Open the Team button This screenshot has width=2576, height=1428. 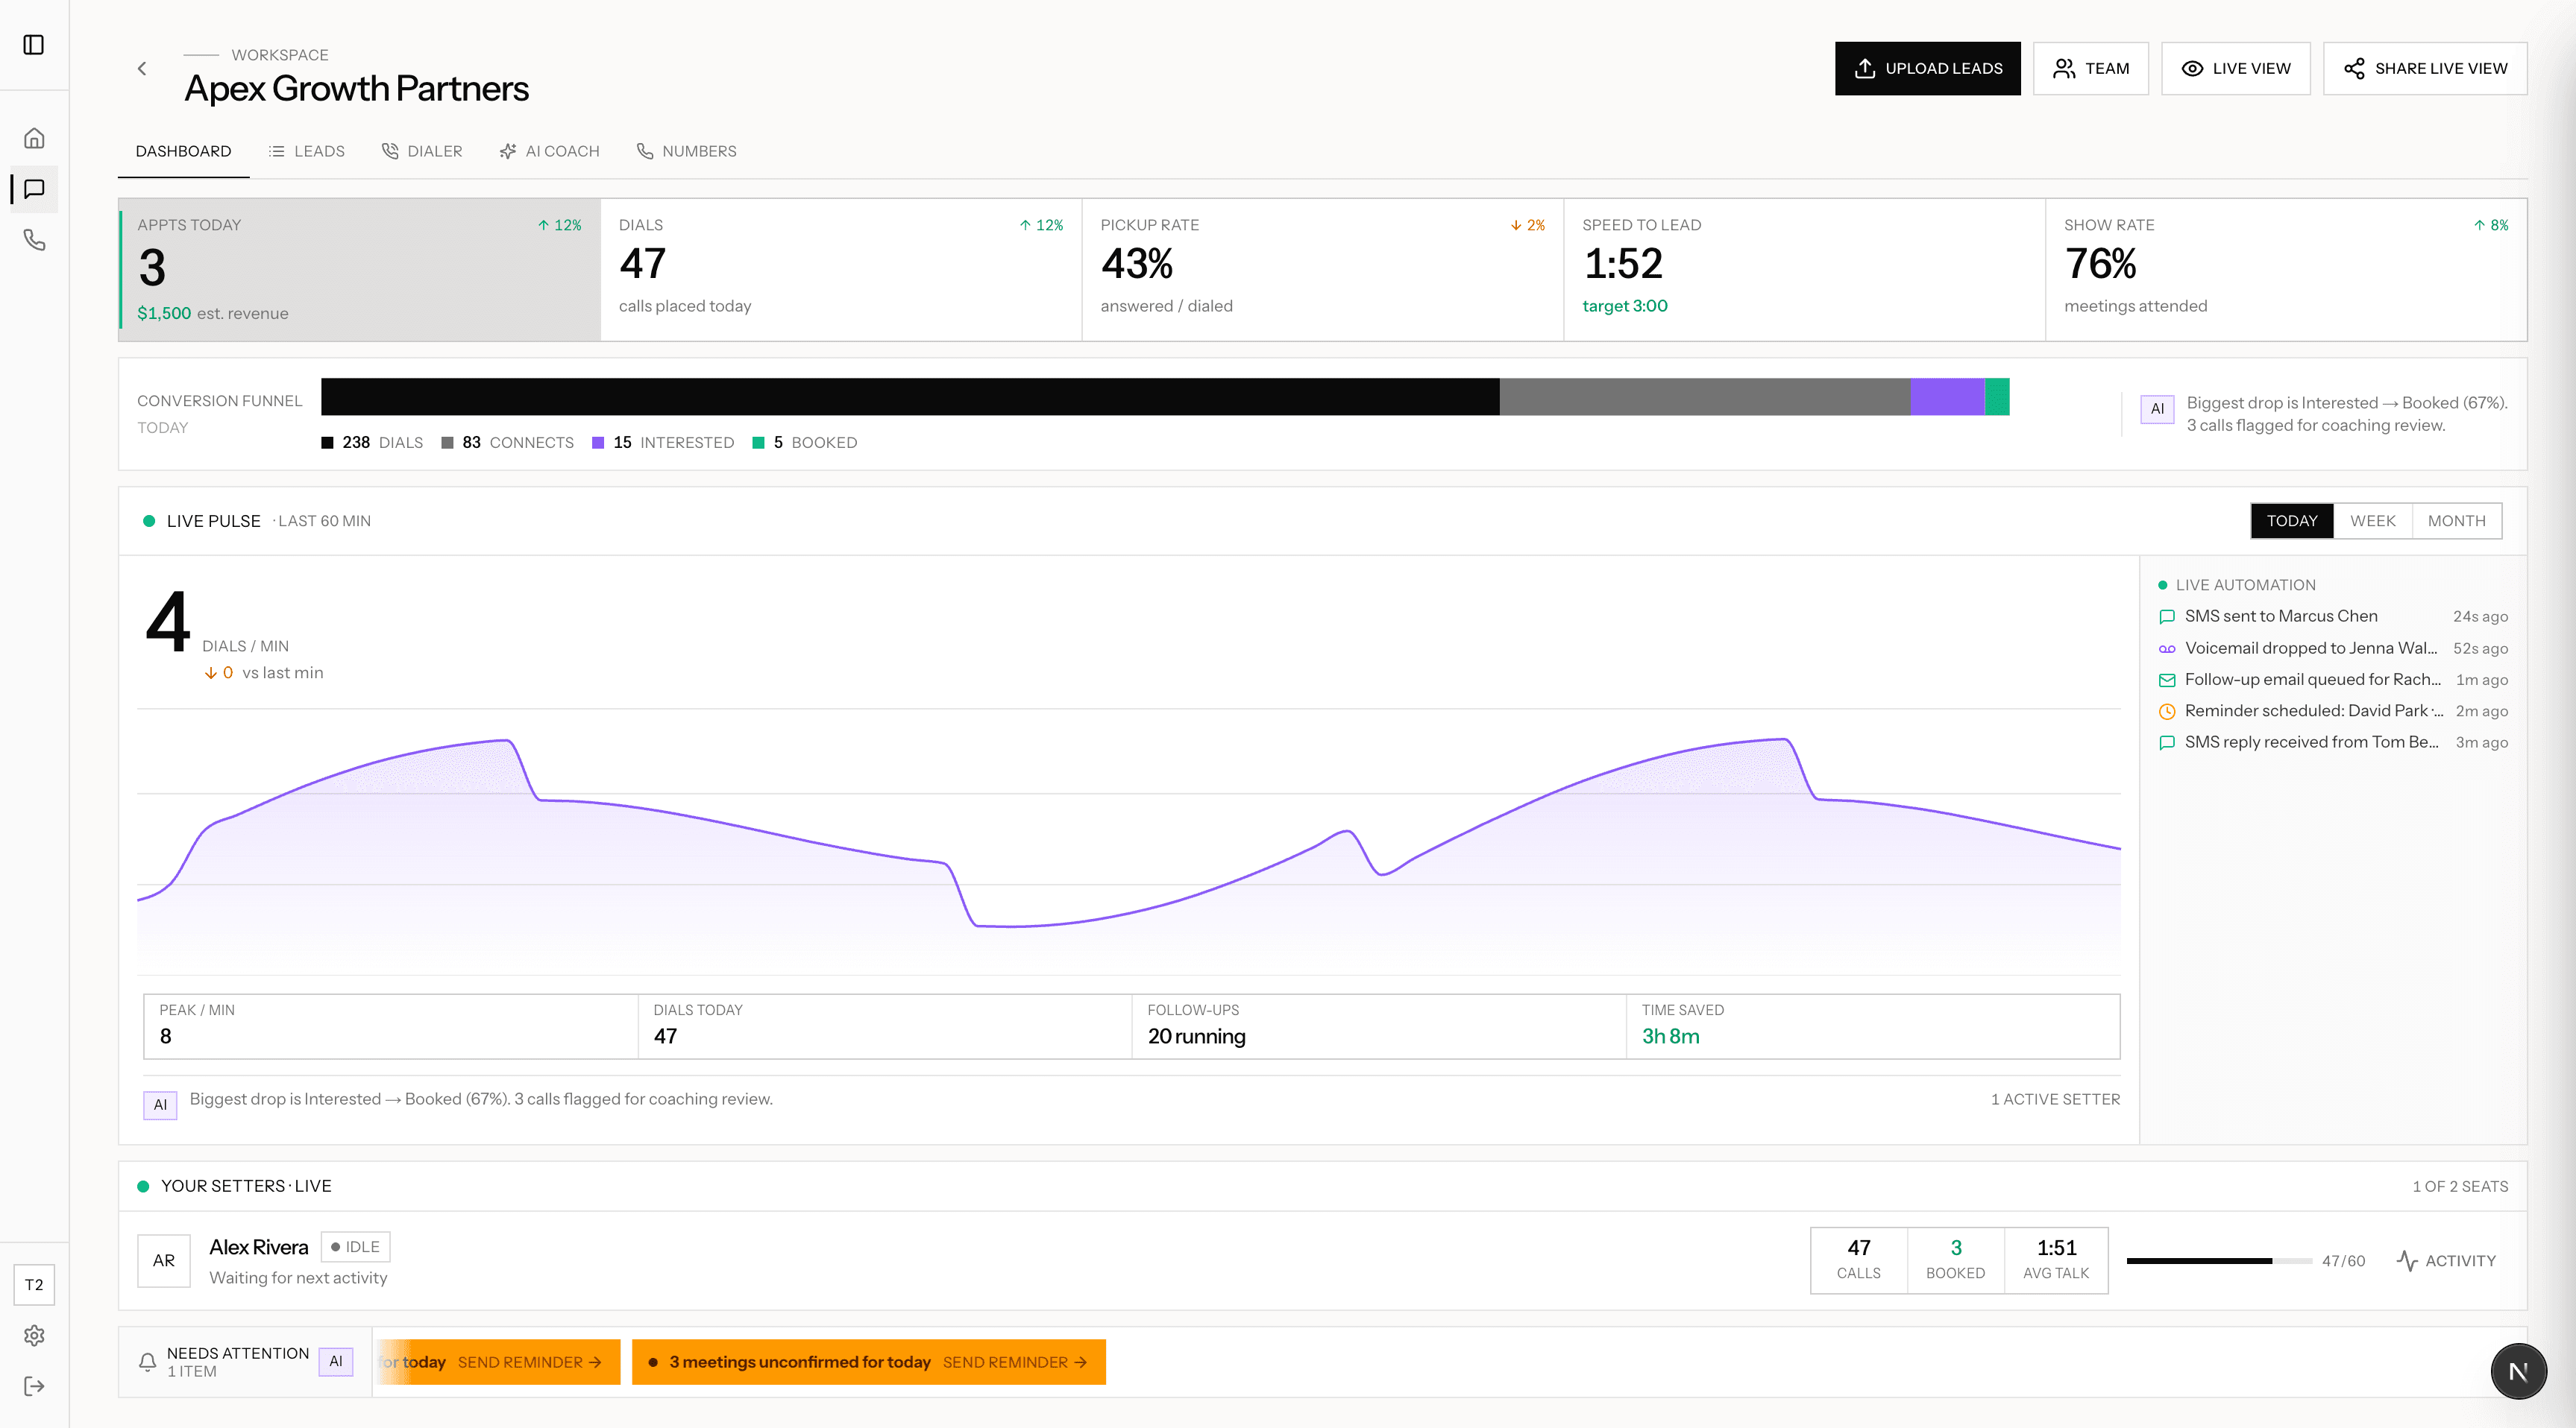pyautogui.click(x=2091, y=68)
